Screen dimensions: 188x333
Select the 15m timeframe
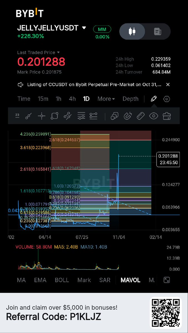click(x=43, y=99)
